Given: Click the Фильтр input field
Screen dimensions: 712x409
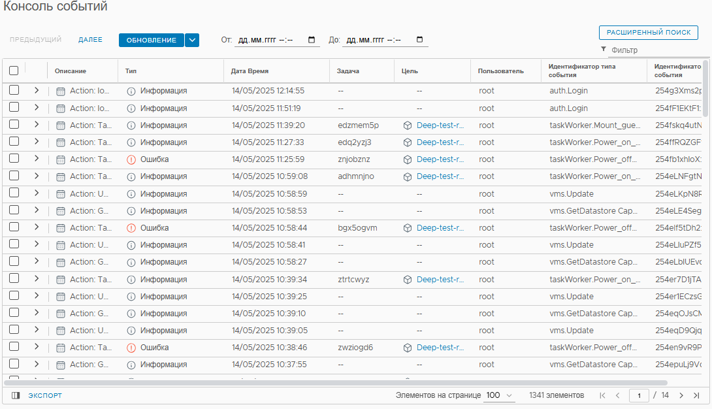Looking at the screenshot, I should (x=659, y=50).
